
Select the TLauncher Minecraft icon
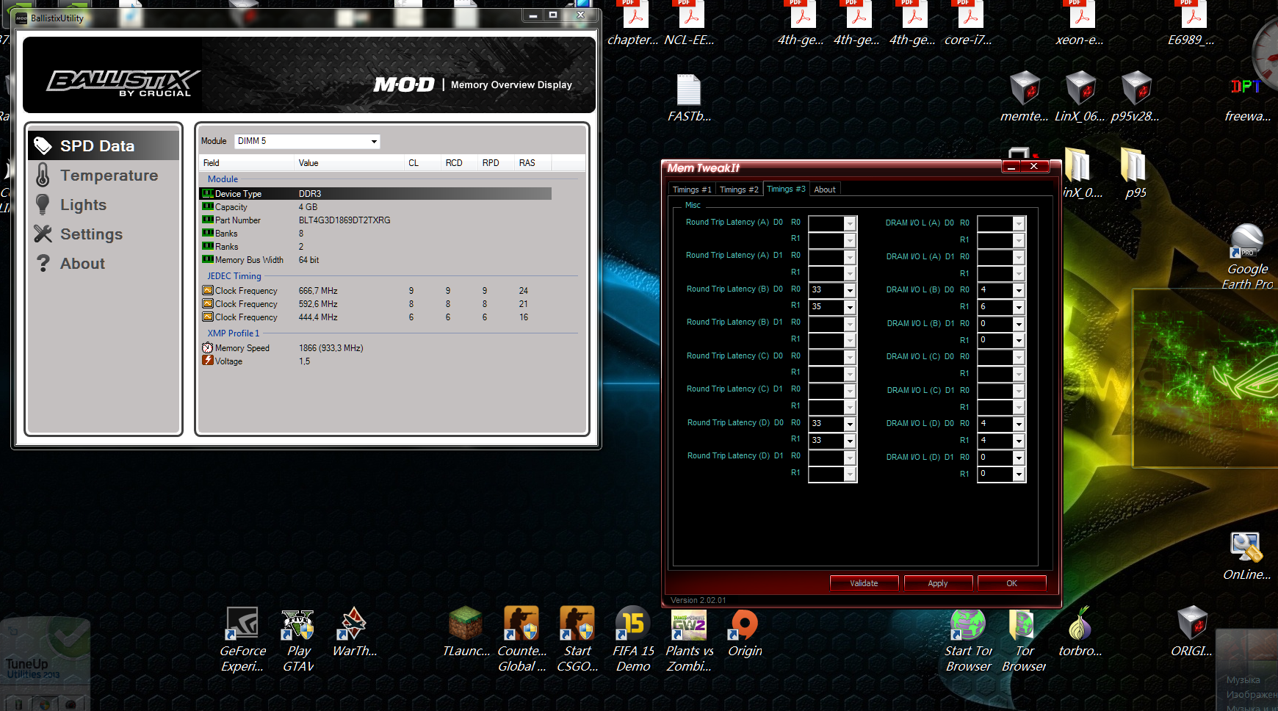466,632
